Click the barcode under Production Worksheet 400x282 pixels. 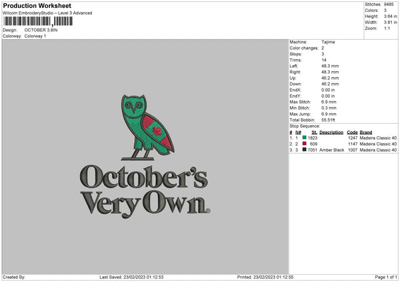coord(38,21)
